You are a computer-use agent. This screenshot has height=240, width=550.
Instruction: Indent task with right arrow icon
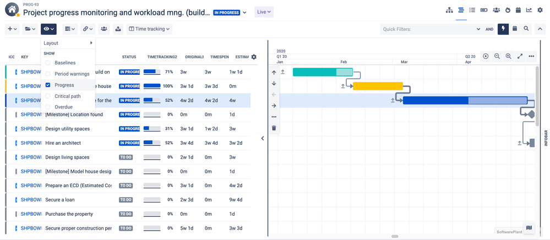tap(274, 106)
